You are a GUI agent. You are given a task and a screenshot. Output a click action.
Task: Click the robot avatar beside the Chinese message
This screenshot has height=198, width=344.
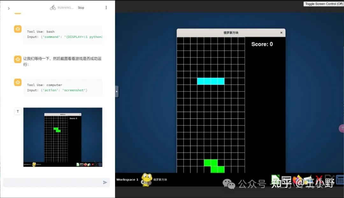pyautogui.click(x=18, y=59)
